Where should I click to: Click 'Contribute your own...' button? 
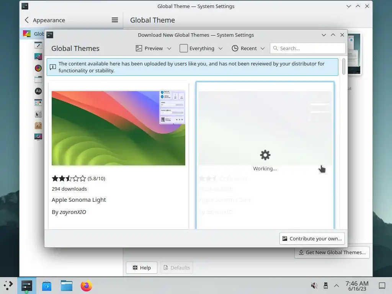click(312, 238)
